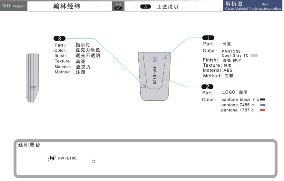Click the 解析图 header panel
284x181 pixels.
point(253,6)
